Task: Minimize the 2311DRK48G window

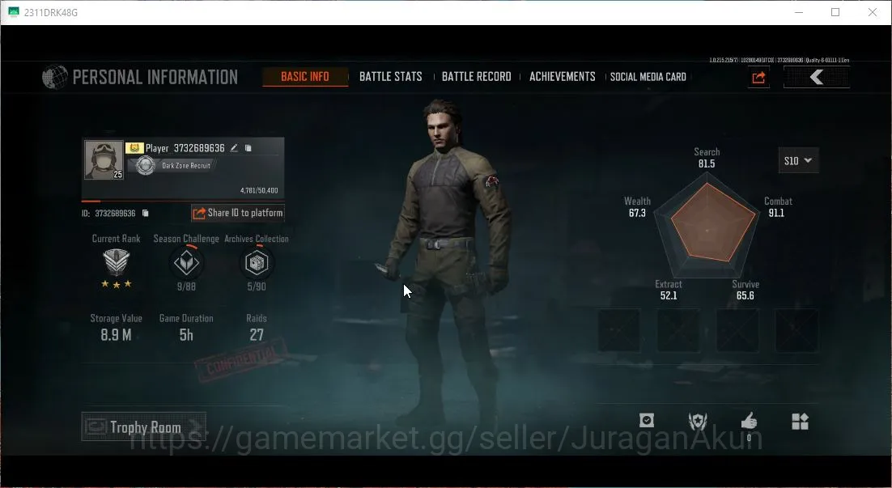Action: point(799,12)
